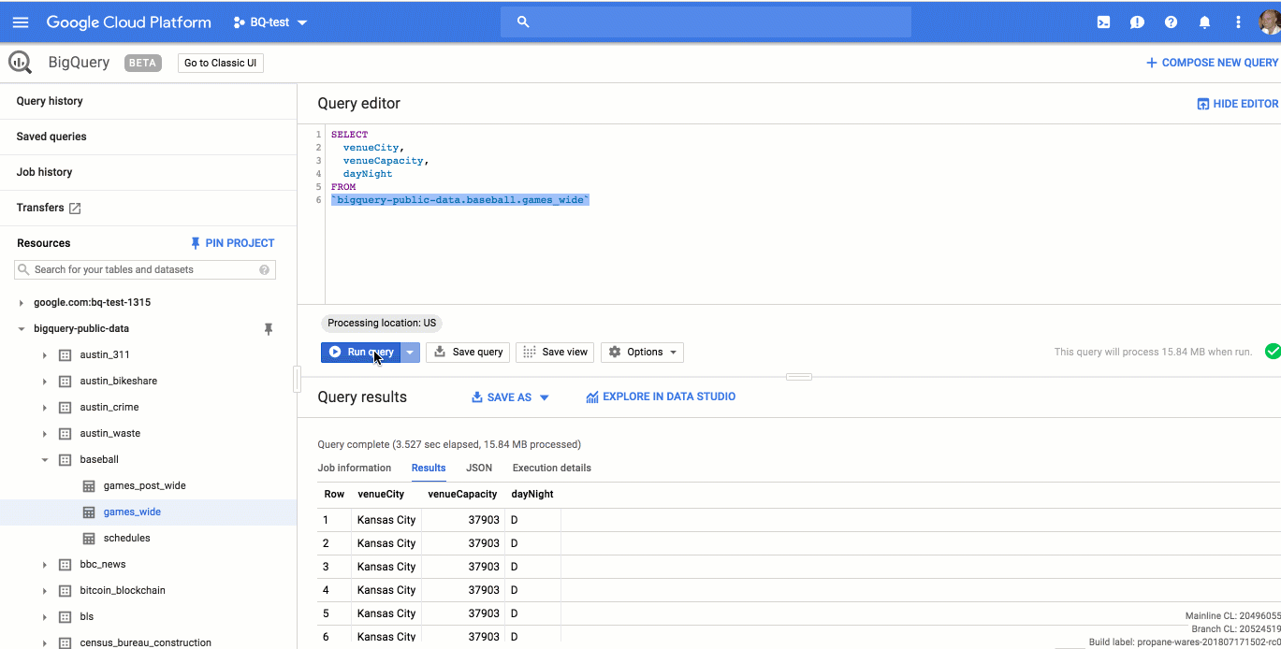The width and height of the screenshot is (1281, 649).
Task: Collapse the baseball dataset
Action: pyautogui.click(x=44, y=460)
